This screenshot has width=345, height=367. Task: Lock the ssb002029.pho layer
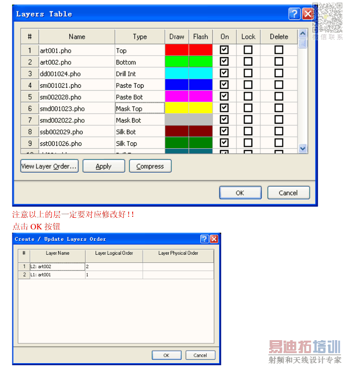click(248, 131)
